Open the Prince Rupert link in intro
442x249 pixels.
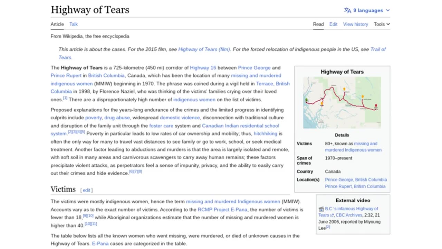coord(66,76)
